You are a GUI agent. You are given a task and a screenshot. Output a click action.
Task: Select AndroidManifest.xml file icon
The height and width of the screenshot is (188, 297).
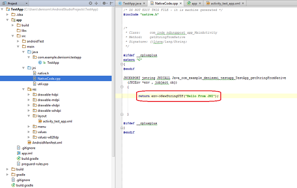click(29, 142)
